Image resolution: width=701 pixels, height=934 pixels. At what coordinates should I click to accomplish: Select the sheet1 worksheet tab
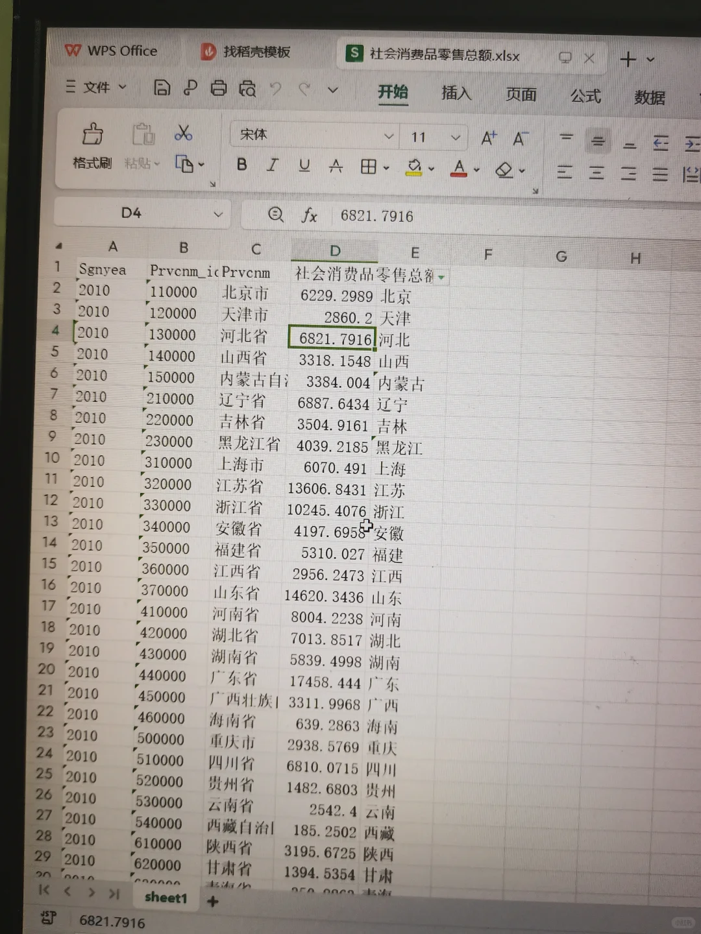coord(166,898)
